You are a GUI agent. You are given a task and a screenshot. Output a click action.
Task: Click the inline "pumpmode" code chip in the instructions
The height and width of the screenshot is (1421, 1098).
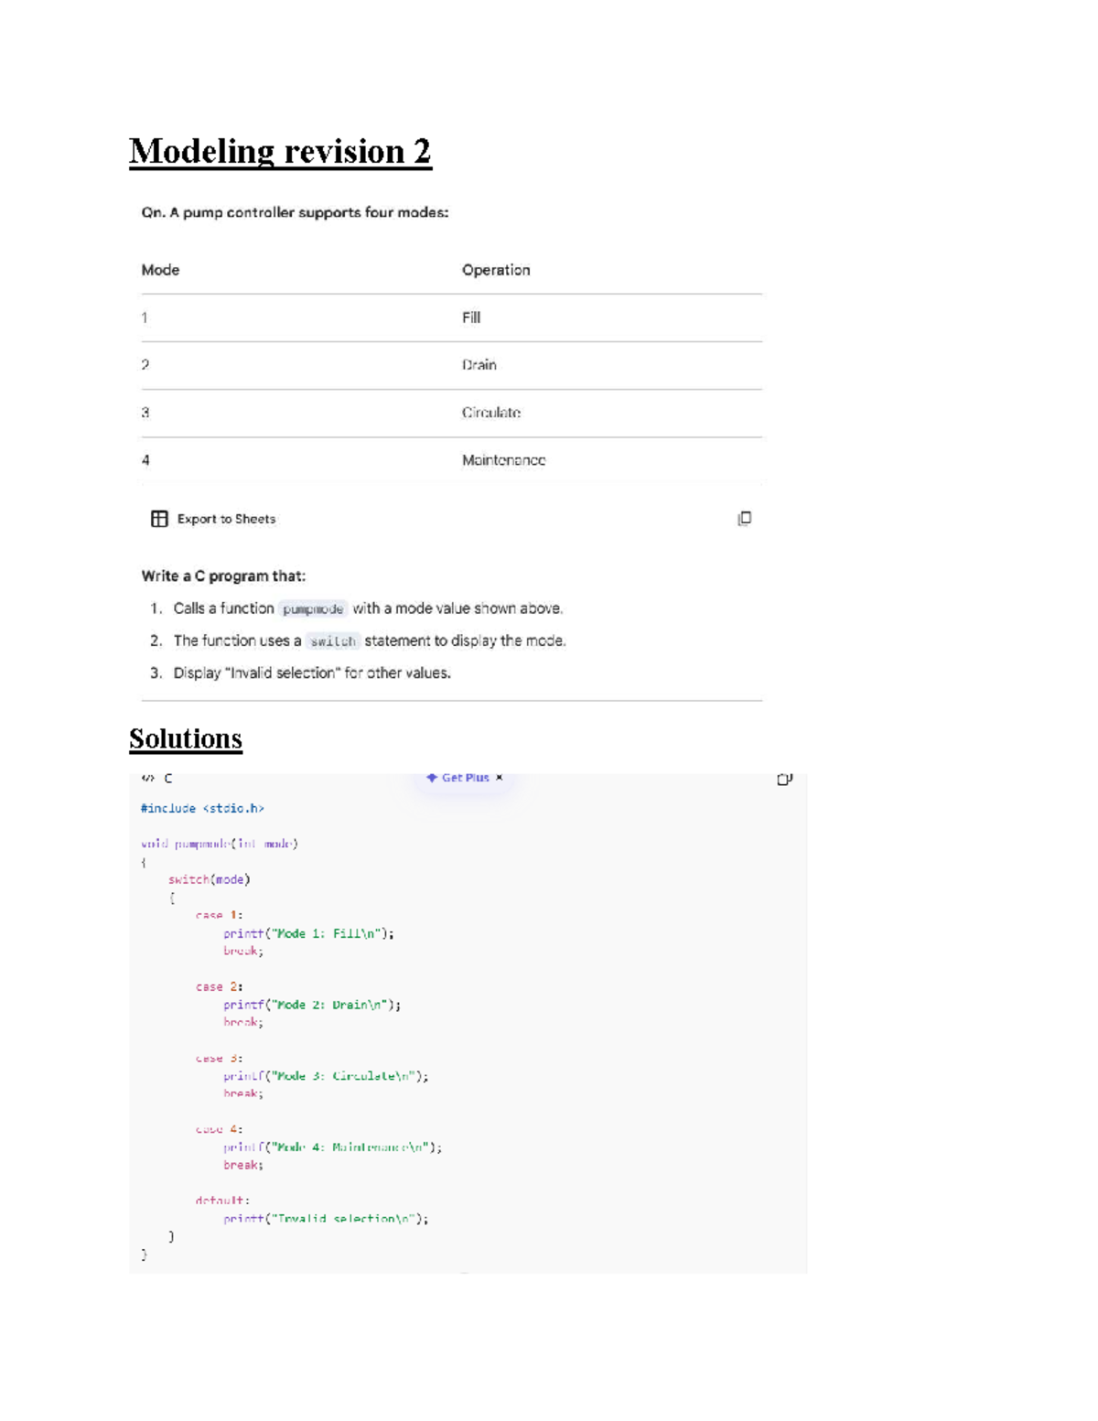(313, 609)
